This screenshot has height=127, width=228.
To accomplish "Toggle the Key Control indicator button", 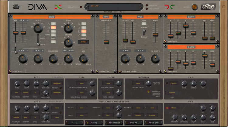I will [x=147, y=9].
